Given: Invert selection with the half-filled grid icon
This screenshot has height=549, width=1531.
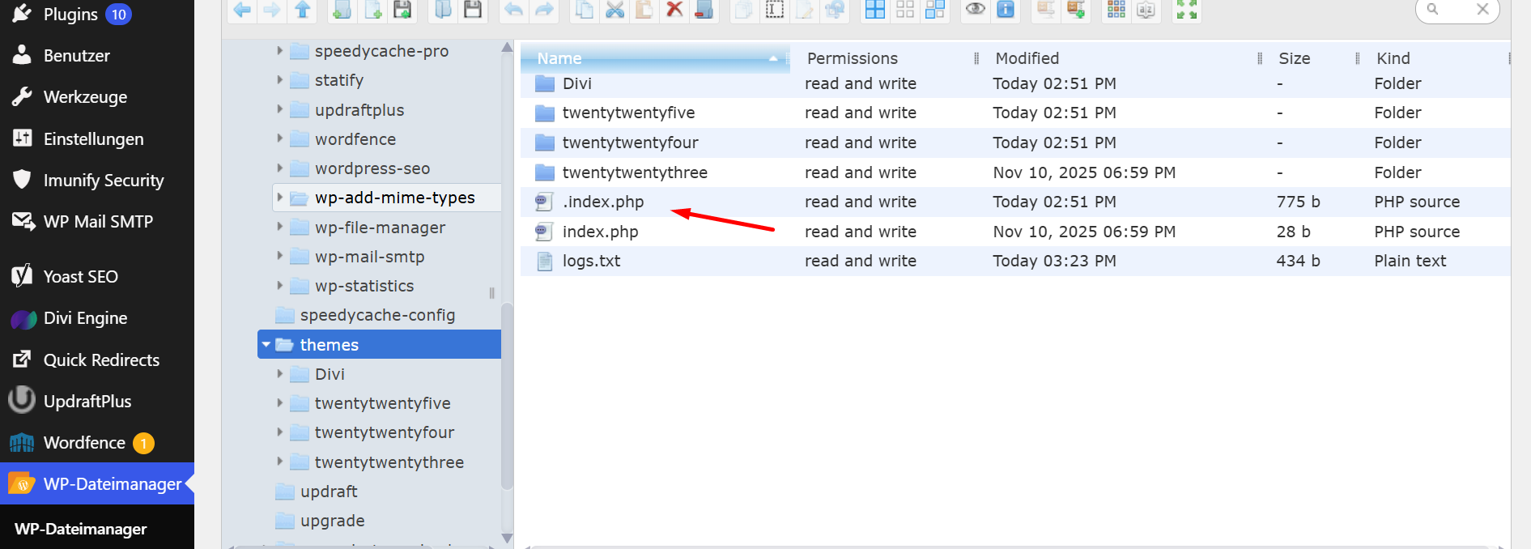Looking at the screenshot, I should pyautogui.click(x=935, y=10).
